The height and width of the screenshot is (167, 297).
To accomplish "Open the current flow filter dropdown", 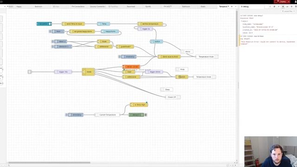I will pyautogui.click(x=288, y=11).
